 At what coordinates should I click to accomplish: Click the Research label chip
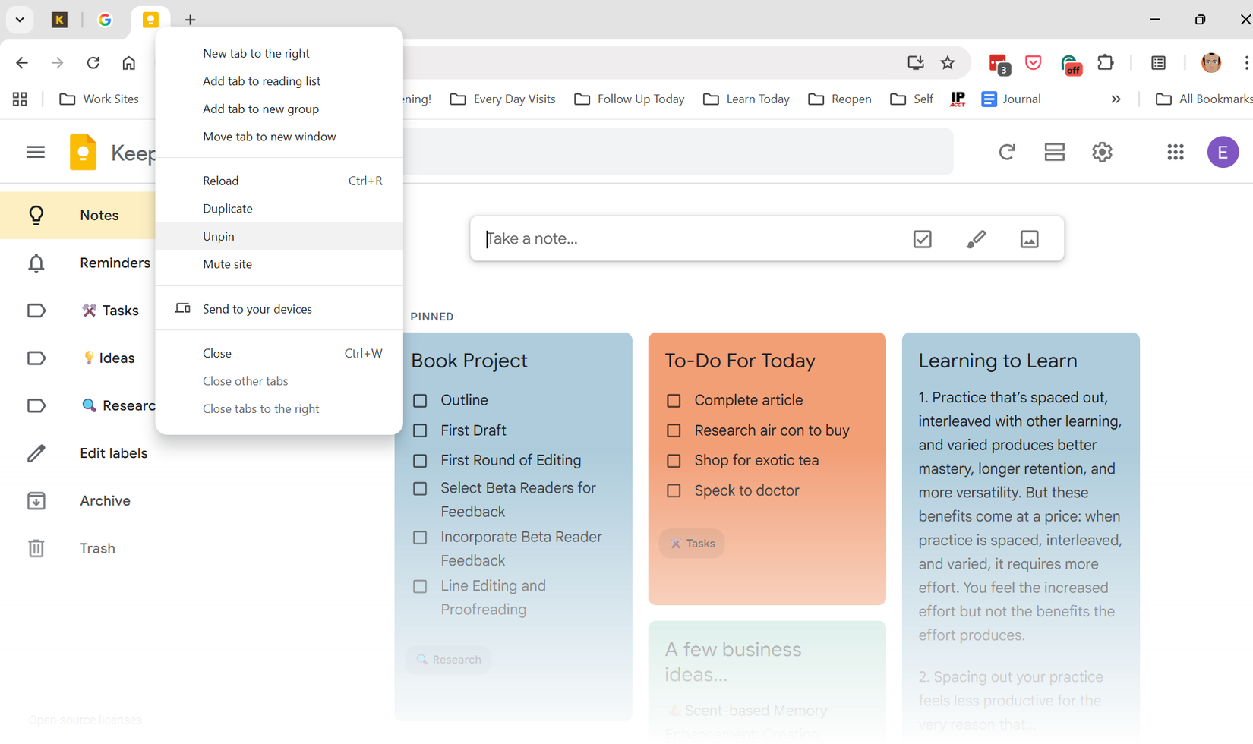[x=447, y=660]
